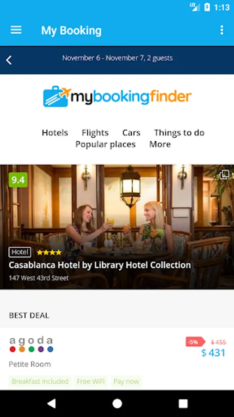Screen dimensions: 234x417
Task: Go to Popular places
Action: point(105,144)
